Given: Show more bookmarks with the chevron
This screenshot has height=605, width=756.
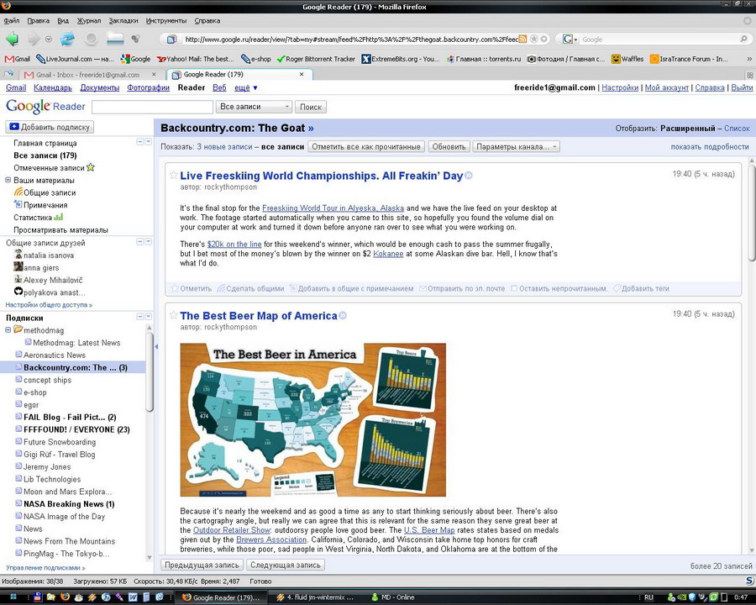Looking at the screenshot, I should pyautogui.click(x=748, y=59).
